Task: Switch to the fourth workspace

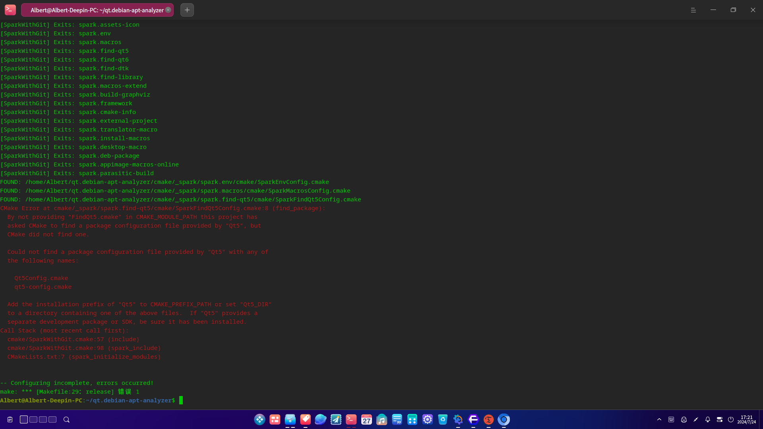Action: (x=52, y=419)
